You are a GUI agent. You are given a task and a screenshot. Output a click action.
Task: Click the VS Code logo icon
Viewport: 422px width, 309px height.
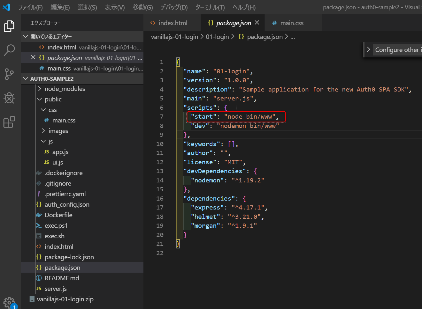(6, 7)
